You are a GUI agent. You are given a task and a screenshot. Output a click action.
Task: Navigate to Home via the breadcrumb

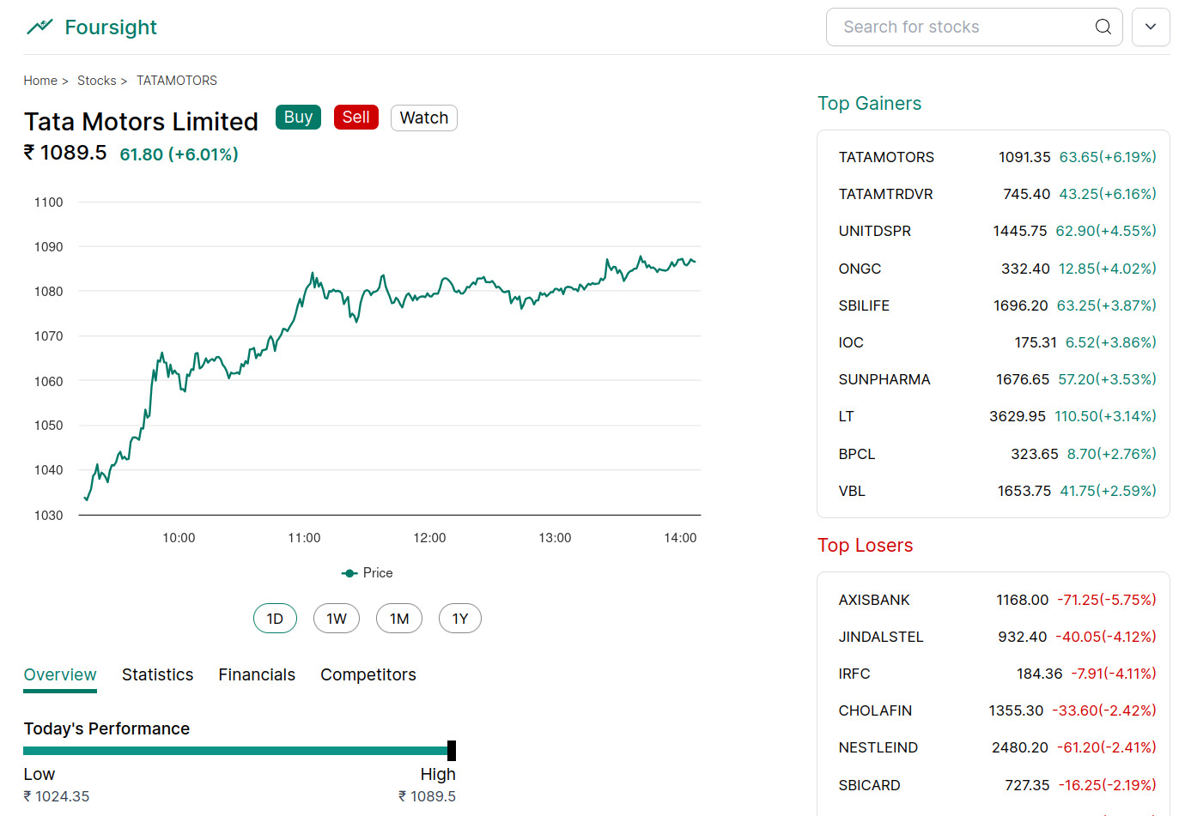point(40,80)
